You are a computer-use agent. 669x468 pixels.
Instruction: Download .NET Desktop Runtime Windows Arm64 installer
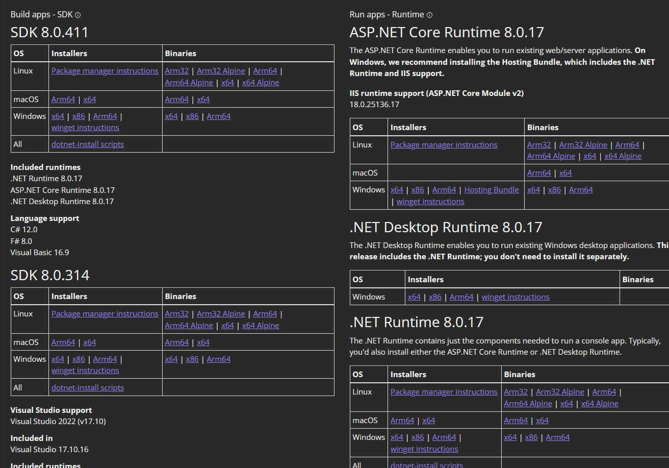(x=461, y=297)
